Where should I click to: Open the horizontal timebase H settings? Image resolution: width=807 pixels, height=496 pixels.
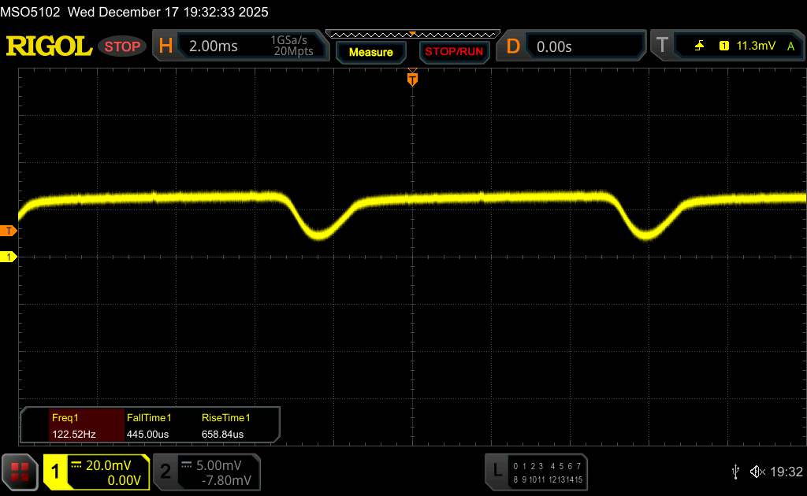point(165,46)
